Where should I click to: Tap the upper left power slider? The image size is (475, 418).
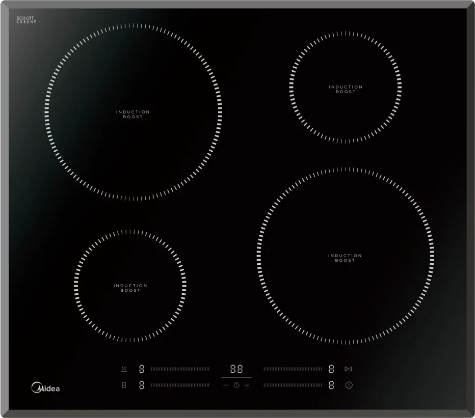(x=180, y=369)
